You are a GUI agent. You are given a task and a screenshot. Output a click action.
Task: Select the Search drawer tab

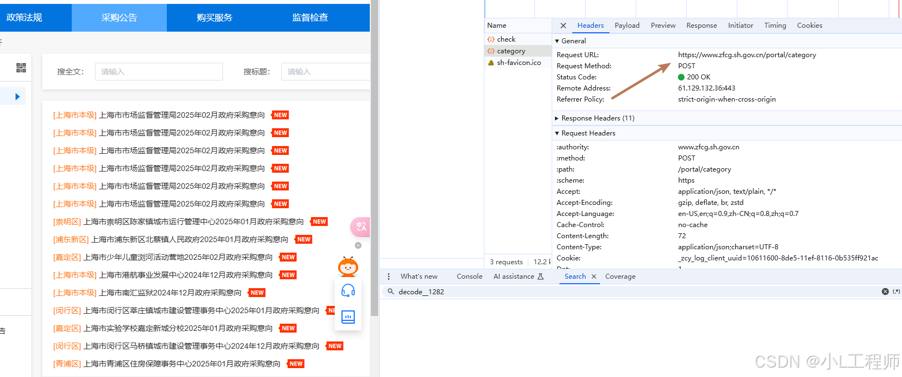575,277
